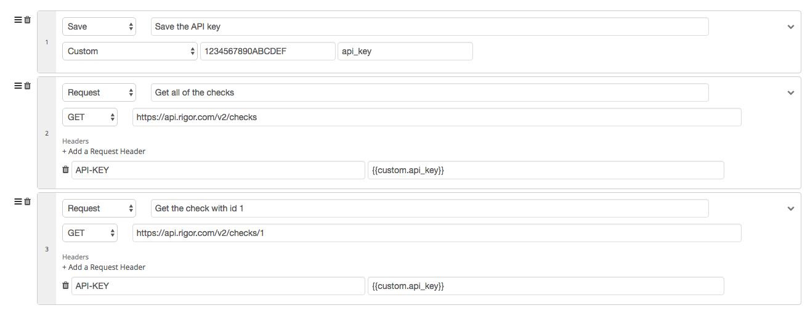Delete step 3 using its trash icon
This screenshot has height=313, width=810.
click(27, 201)
